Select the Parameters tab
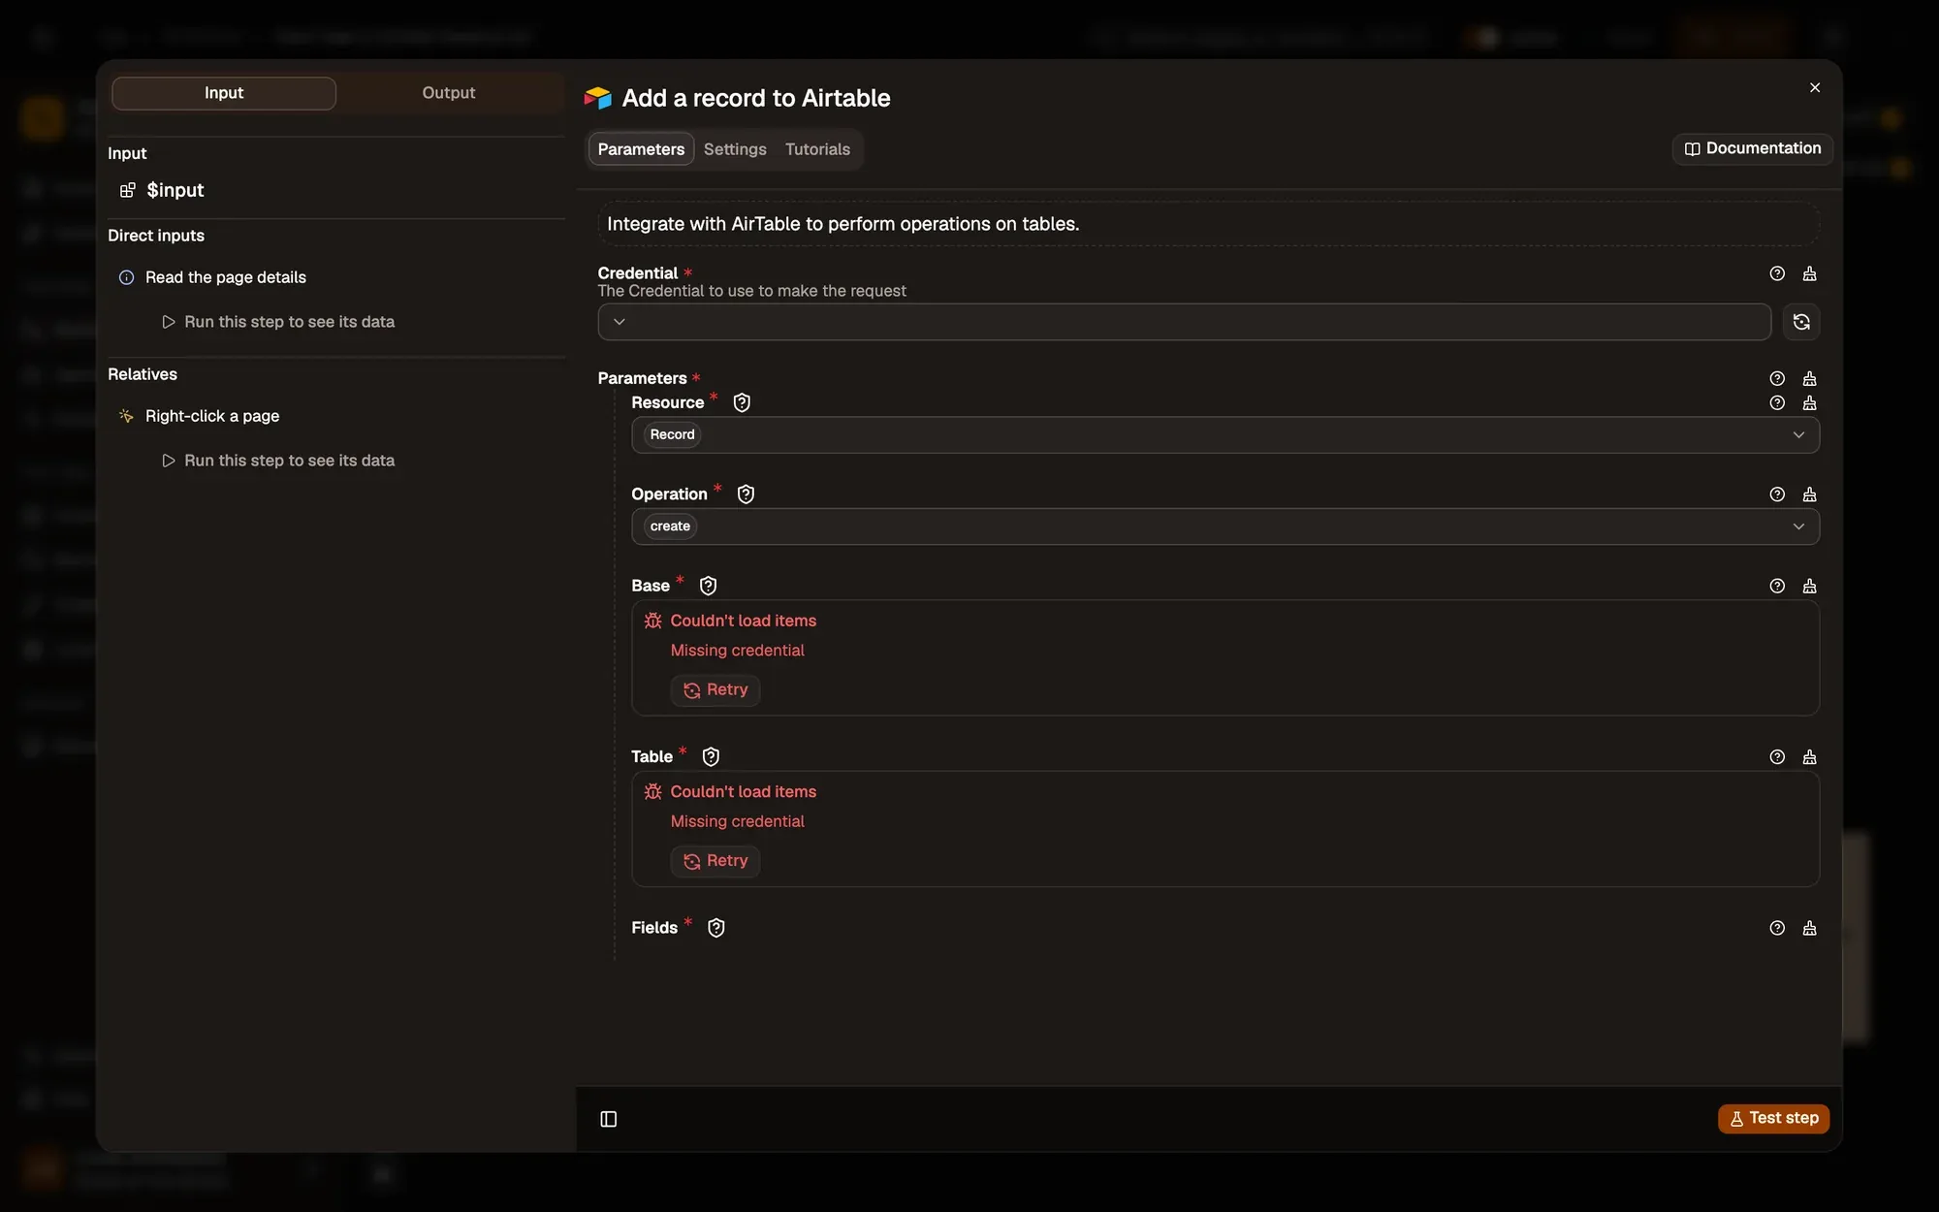Image resolution: width=1939 pixels, height=1212 pixels. (x=641, y=149)
